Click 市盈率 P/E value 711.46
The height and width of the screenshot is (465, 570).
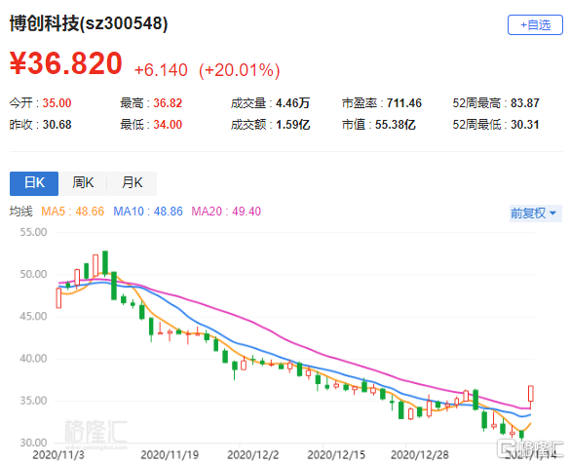[x=403, y=103]
